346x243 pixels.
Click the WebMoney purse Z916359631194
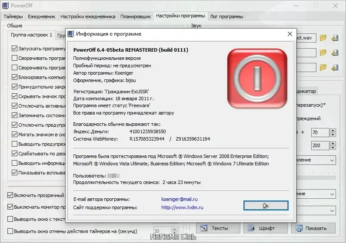193,139
